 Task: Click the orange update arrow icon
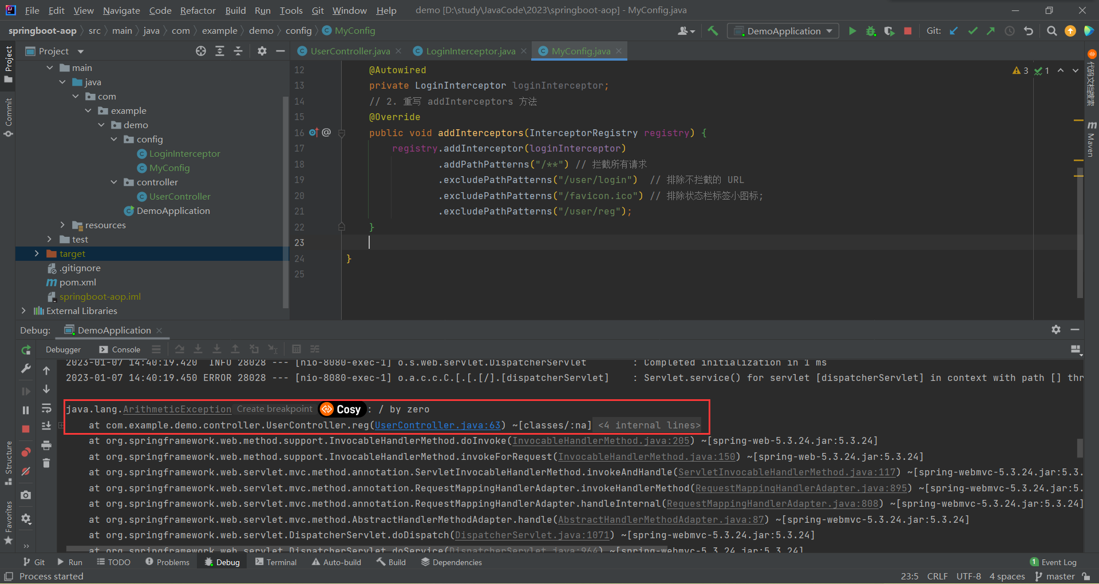pyautogui.click(x=1070, y=31)
